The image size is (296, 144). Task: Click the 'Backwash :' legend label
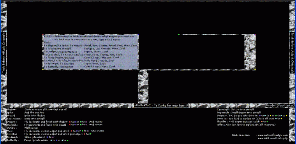(12, 137)
